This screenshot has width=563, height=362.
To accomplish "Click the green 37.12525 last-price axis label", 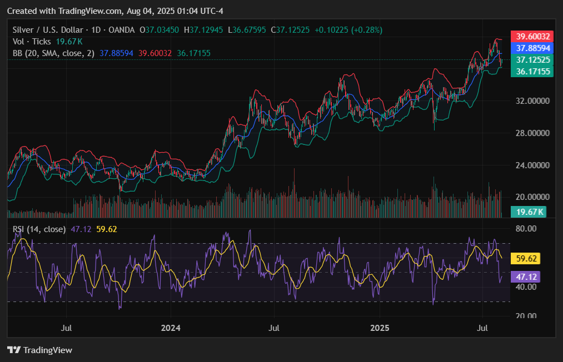I will [532, 59].
